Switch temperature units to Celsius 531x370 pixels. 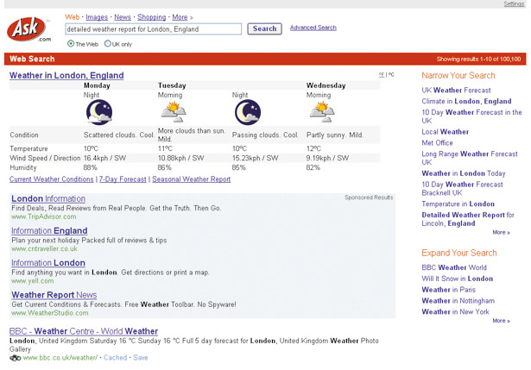pos(391,75)
